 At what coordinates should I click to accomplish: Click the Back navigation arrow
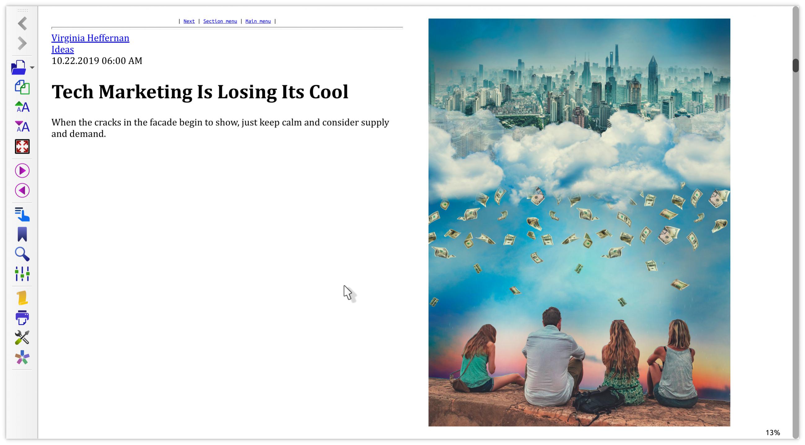22,24
